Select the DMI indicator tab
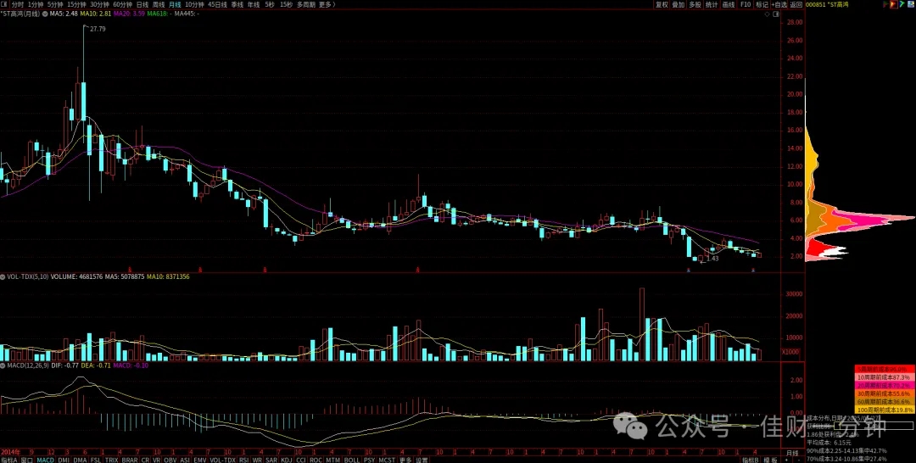916x463 pixels. (x=64, y=460)
